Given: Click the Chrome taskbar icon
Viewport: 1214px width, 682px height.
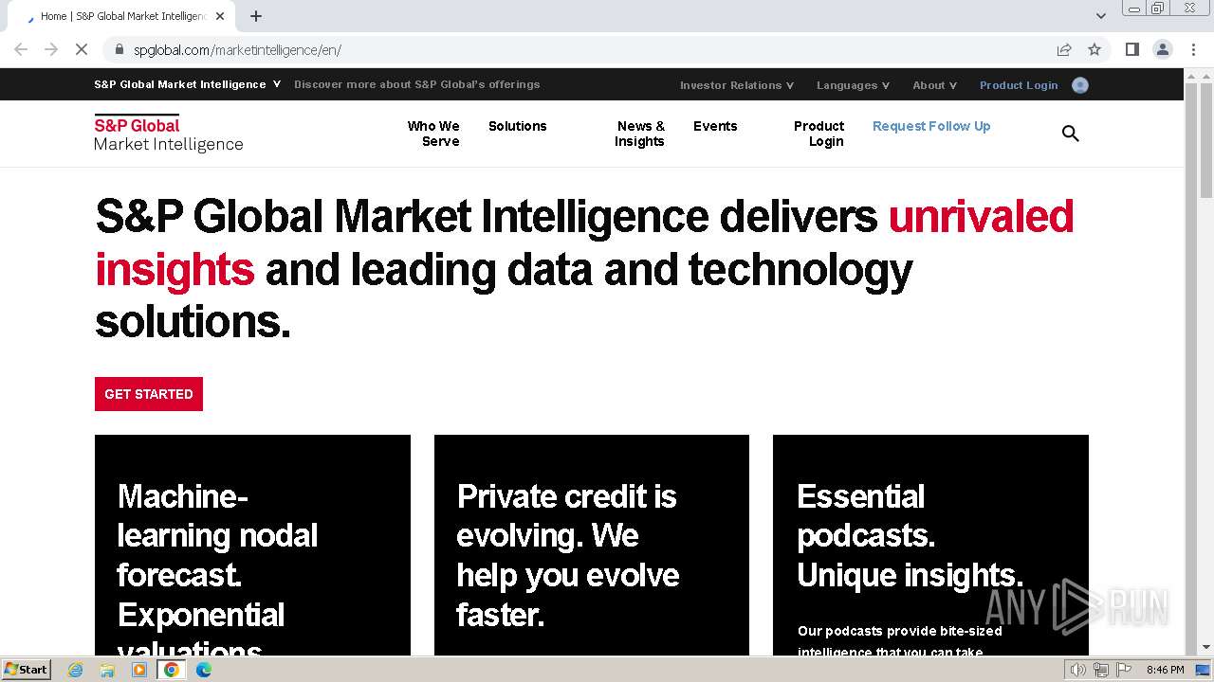Looking at the screenshot, I should (172, 670).
